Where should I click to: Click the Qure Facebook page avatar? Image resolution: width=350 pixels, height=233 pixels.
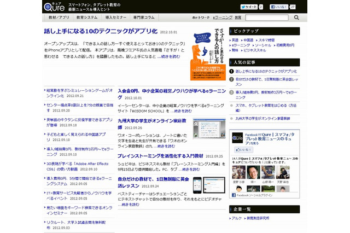pos(237,138)
